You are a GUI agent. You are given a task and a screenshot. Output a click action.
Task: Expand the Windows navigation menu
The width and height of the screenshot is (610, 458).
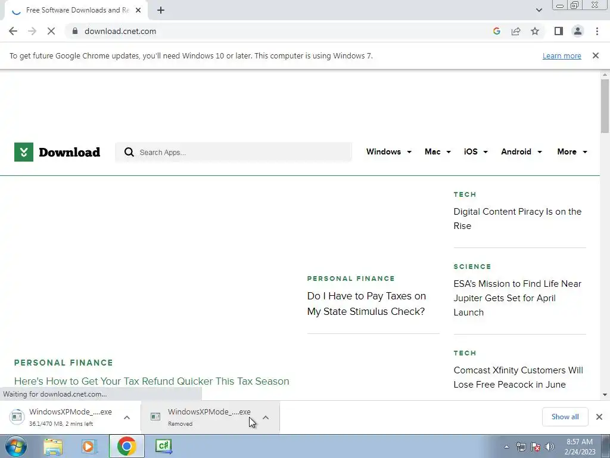click(x=388, y=152)
